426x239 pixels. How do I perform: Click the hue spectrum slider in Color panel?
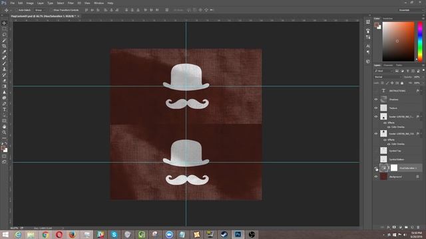(420, 41)
